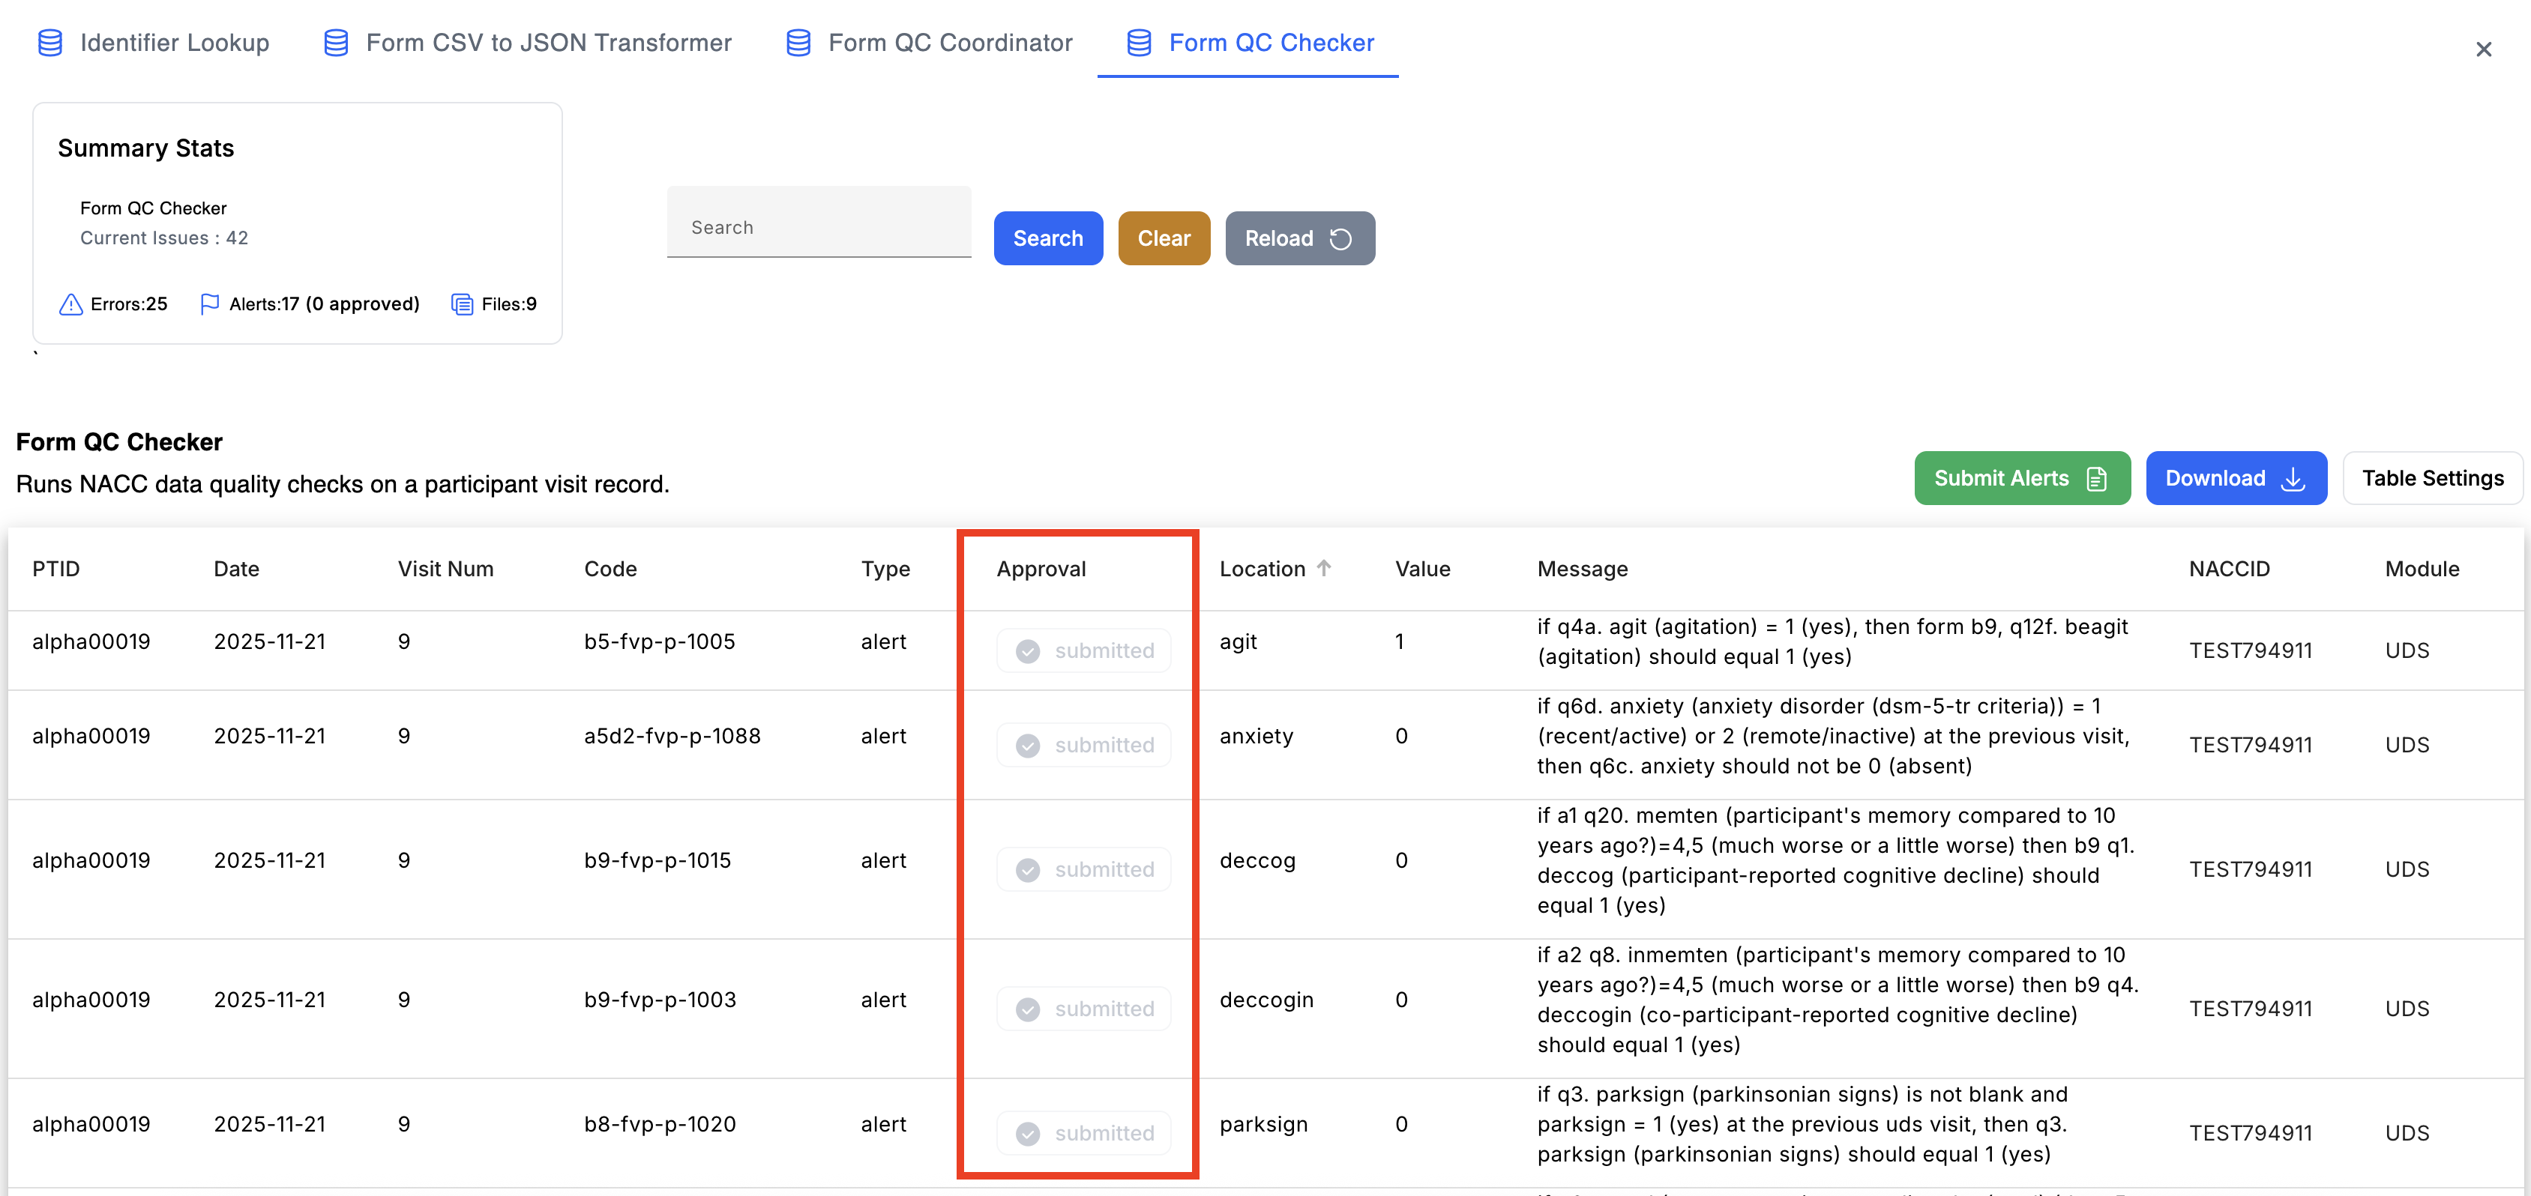Viewport: 2531px width, 1196px height.
Task: Click the deccog location cell
Action: click(1257, 861)
